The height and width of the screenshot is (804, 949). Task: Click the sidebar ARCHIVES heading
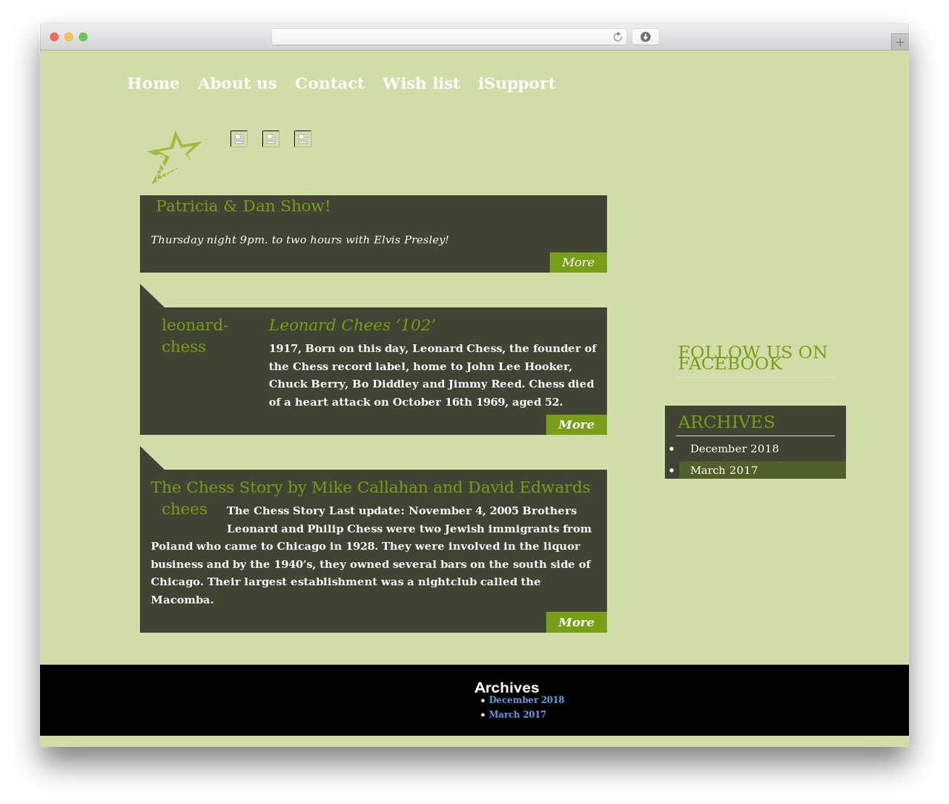pos(727,422)
